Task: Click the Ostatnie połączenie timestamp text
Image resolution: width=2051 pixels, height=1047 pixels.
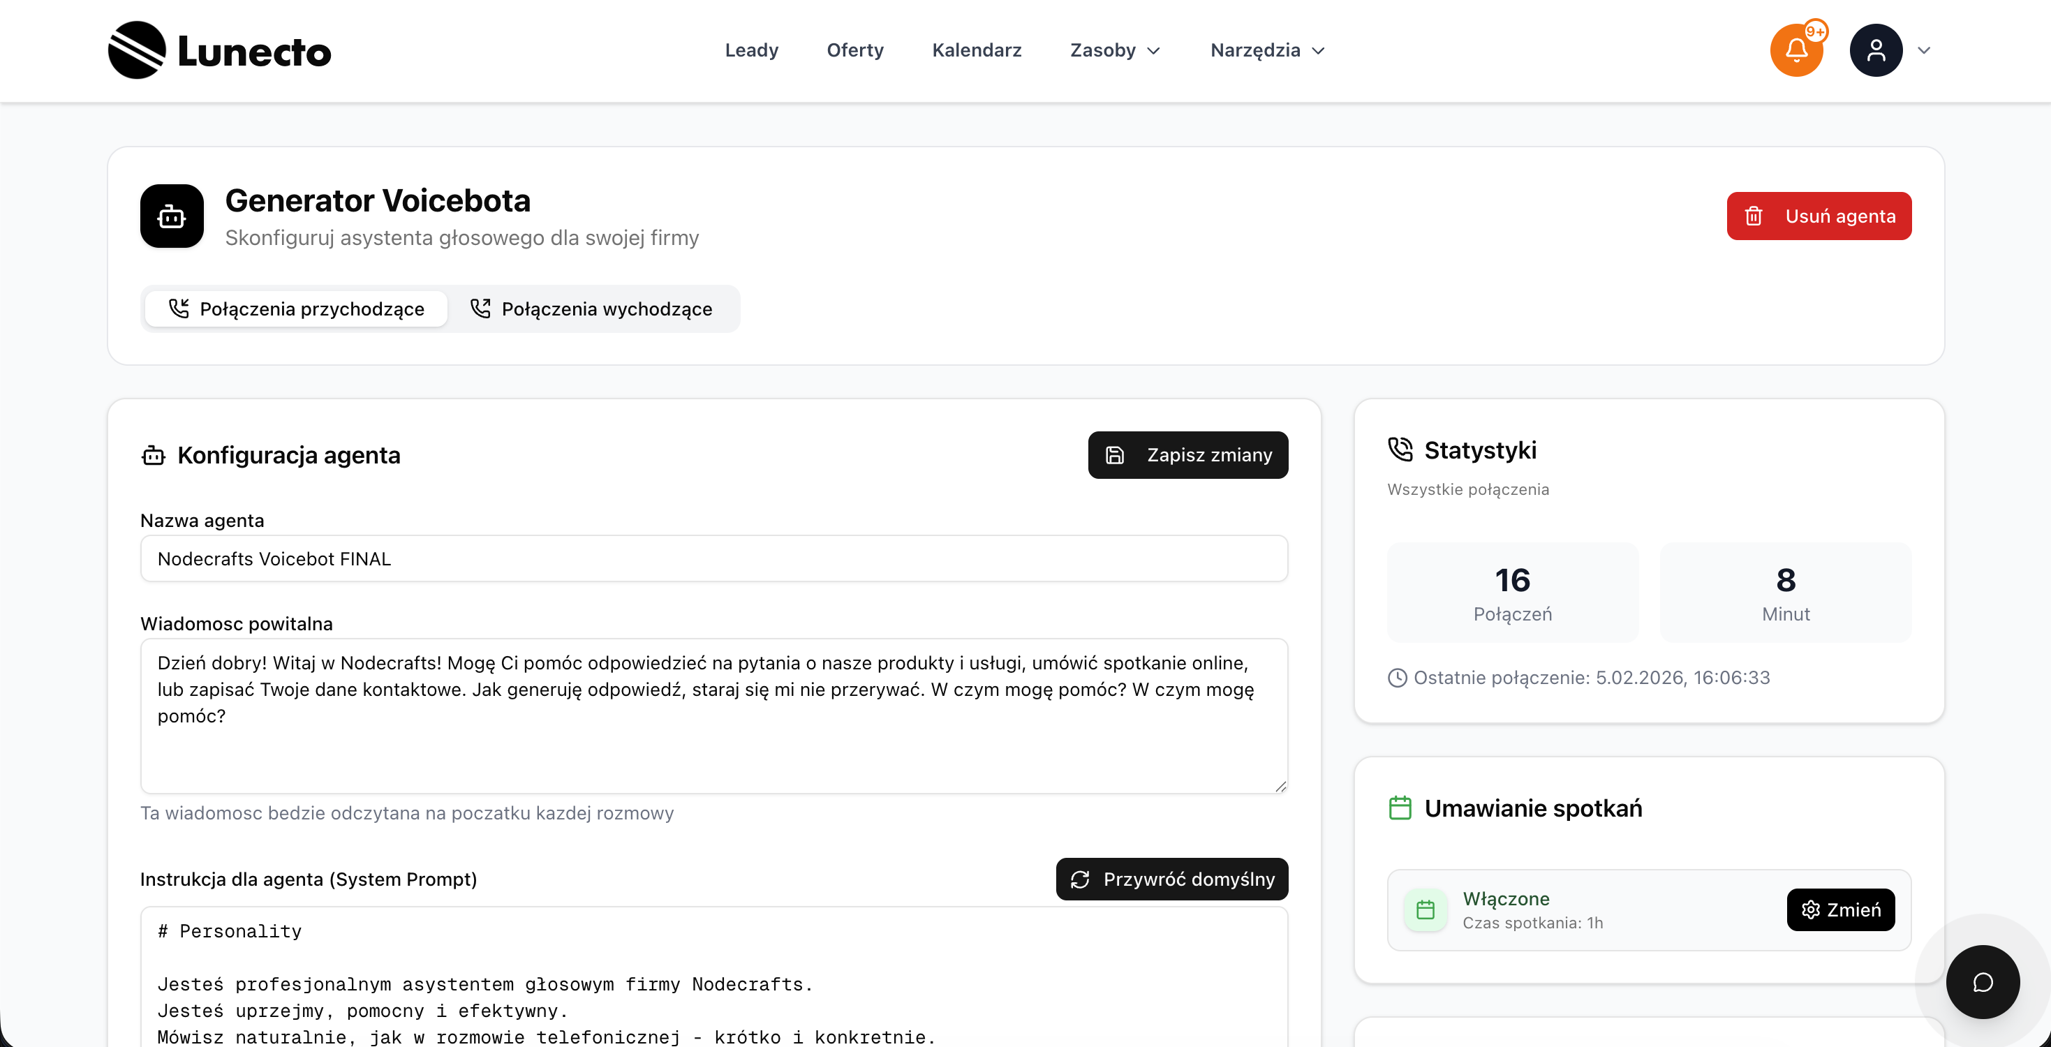Action: click(x=1592, y=678)
